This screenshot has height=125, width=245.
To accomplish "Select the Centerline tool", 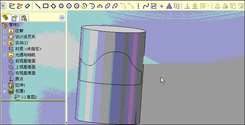I will pos(138,6).
